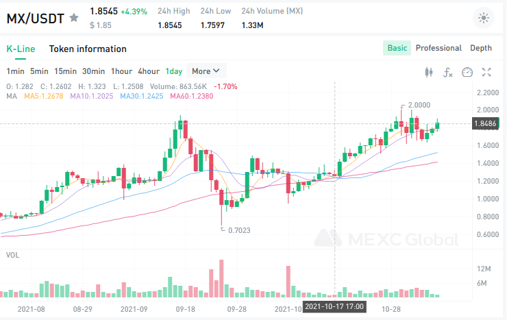507x320 pixels.
Task: Switch to Professional chart mode
Action: (x=438, y=48)
